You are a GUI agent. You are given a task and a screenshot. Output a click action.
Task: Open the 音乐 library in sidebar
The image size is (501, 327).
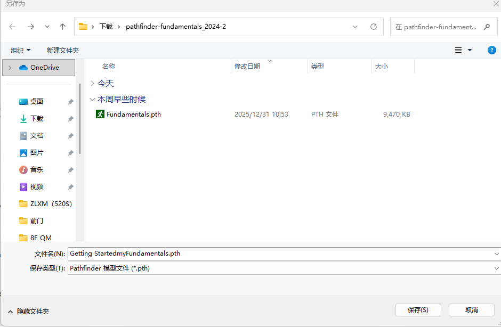click(36, 170)
